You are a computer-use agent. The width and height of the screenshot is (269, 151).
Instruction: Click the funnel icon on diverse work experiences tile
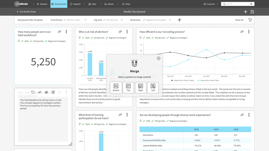(141, 121)
